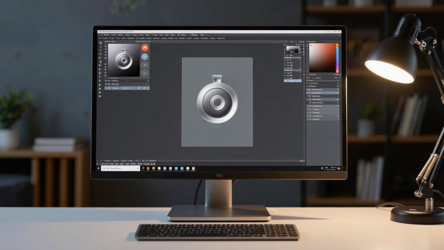Open the pink app icon in the taskbar
444x250 pixels.
[x=193, y=168]
